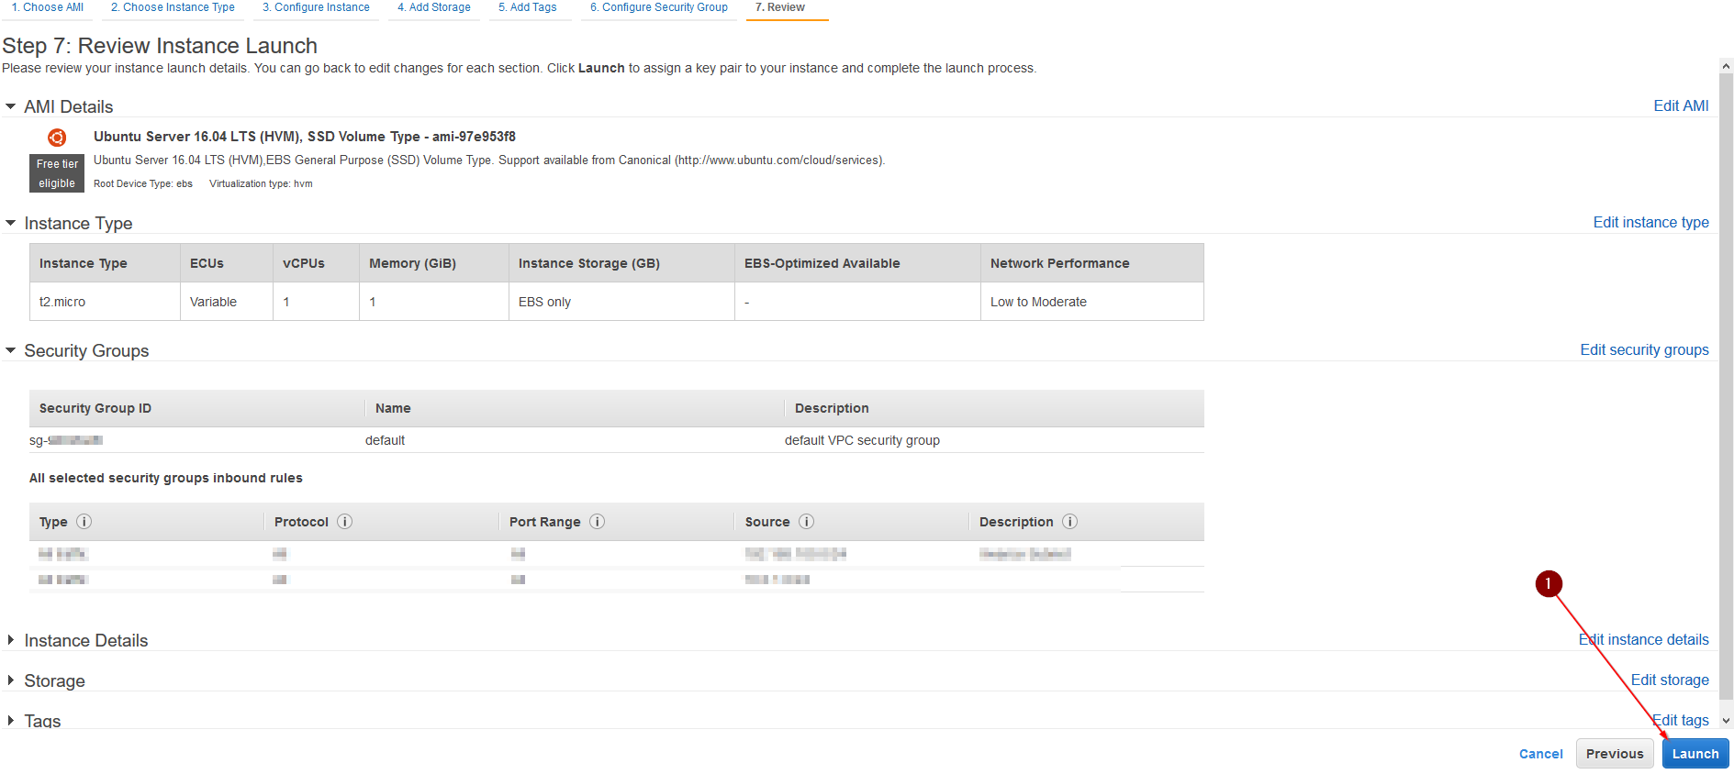Collapse the AMI Details section
Image resolution: width=1734 pixels, height=774 pixels.
(11, 107)
